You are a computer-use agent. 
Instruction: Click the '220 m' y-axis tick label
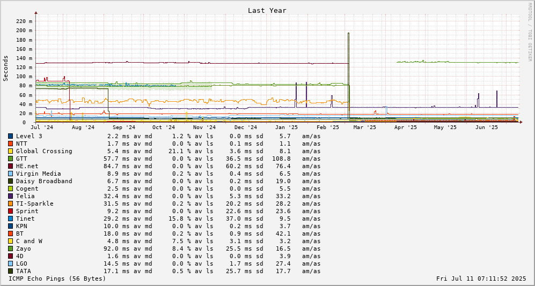25,21
